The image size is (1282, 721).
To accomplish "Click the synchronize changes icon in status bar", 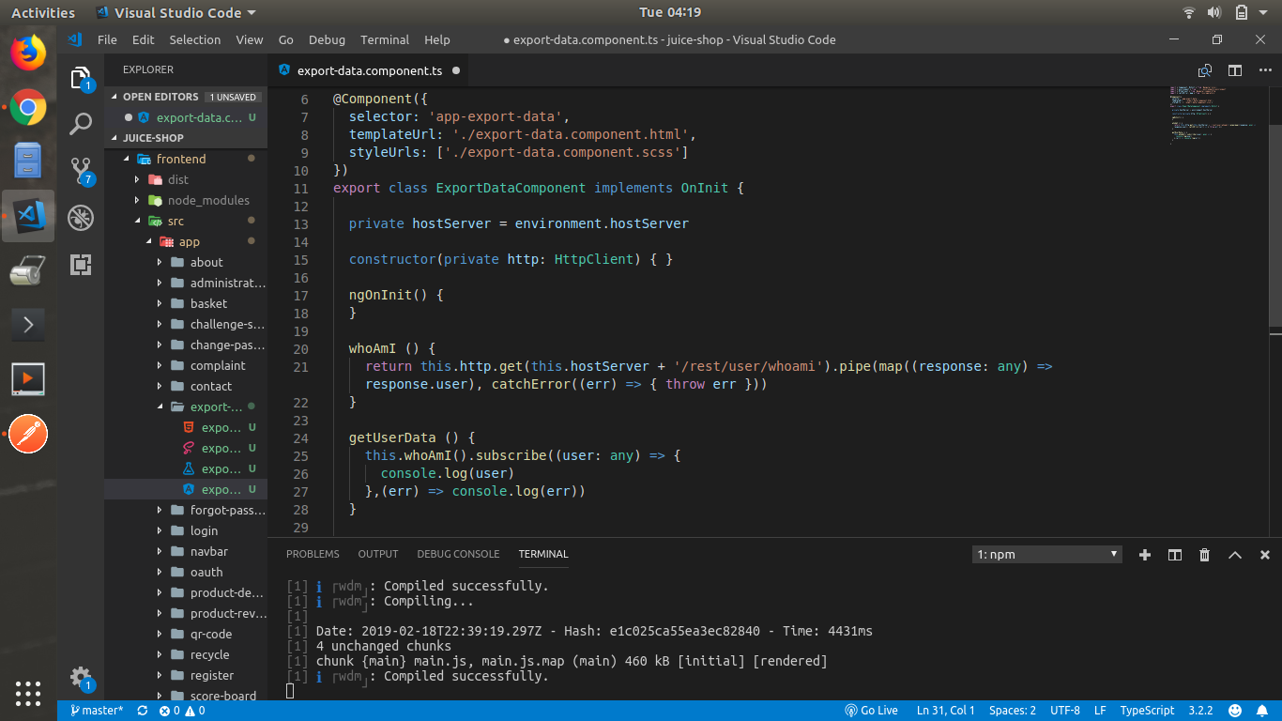I will 143,711.
